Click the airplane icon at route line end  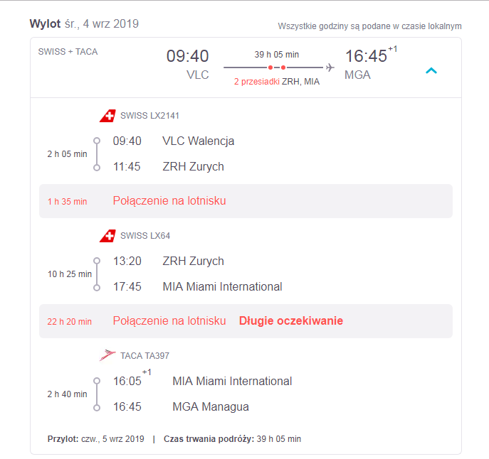[330, 67]
